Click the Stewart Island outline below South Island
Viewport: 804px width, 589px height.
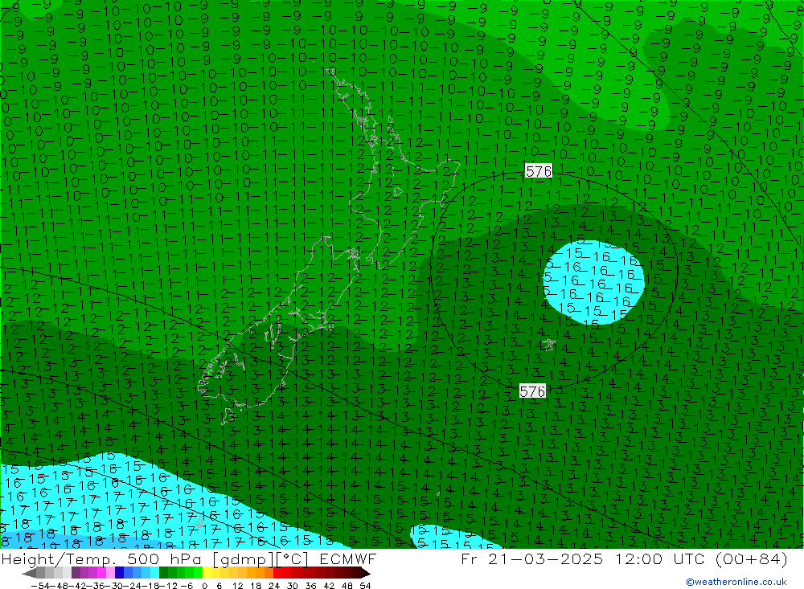(228, 416)
